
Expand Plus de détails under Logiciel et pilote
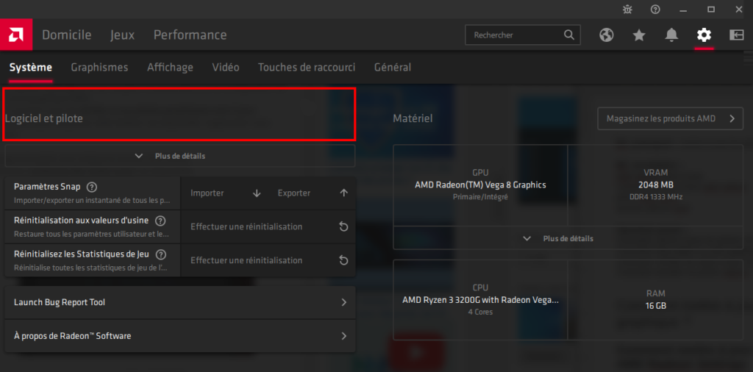[180, 156]
